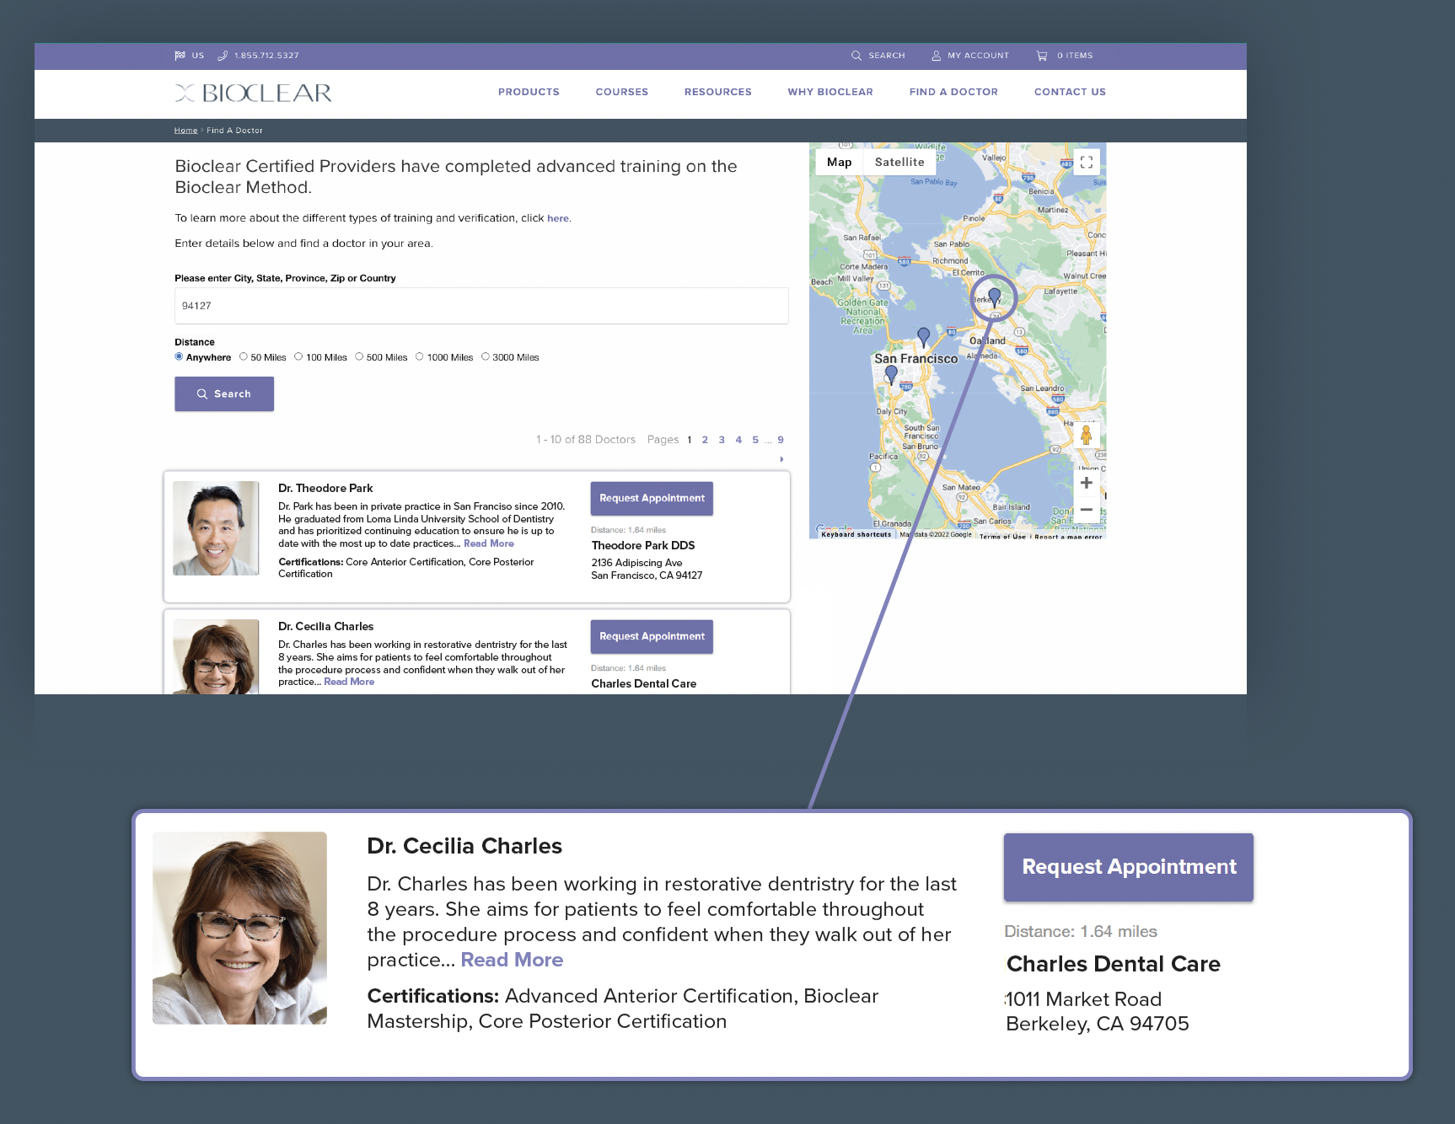Viewport: 1455px width, 1124px height.
Task: Zoom out on the map
Action: 1087,510
